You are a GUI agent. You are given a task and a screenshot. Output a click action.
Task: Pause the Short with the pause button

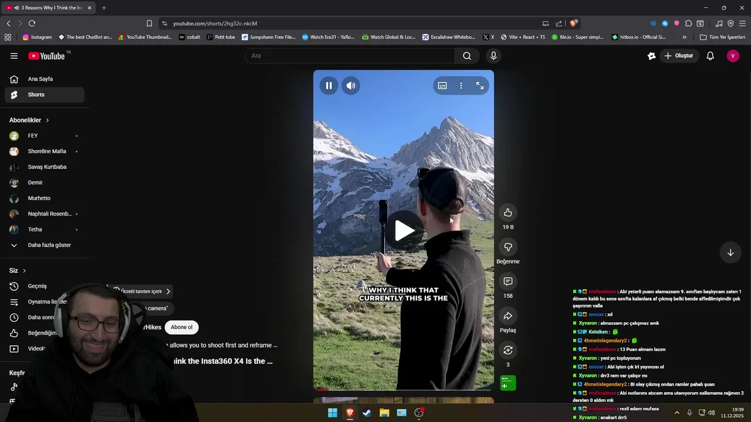point(329,86)
